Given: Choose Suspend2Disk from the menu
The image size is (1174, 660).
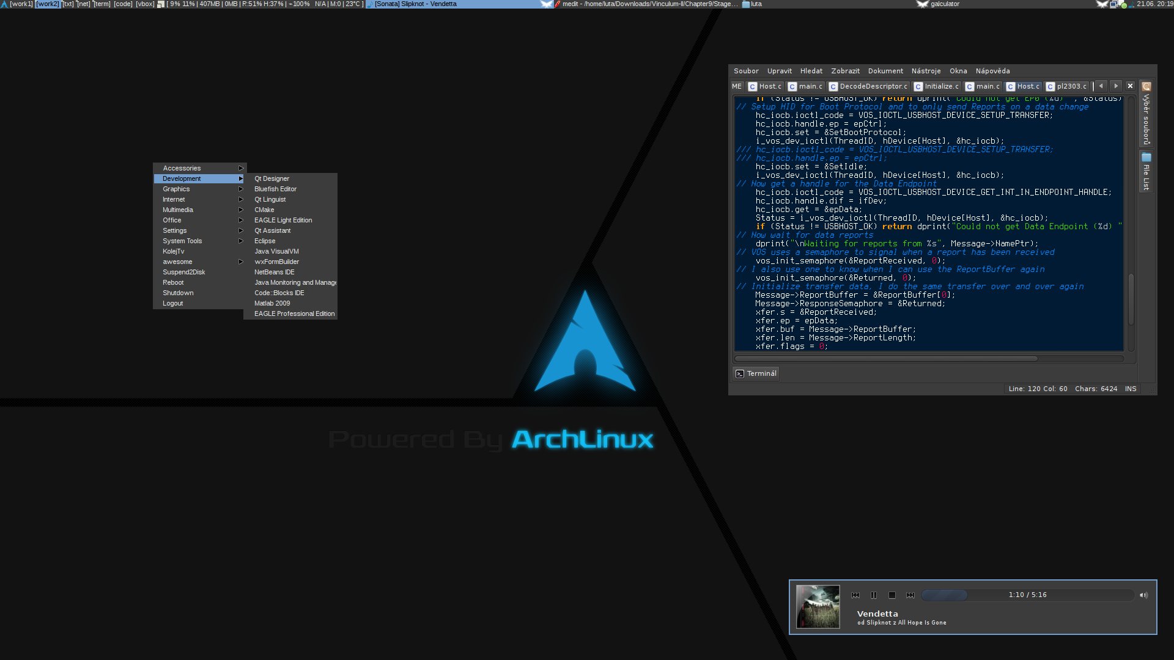Looking at the screenshot, I should pyautogui.click(x=199, y=272).
